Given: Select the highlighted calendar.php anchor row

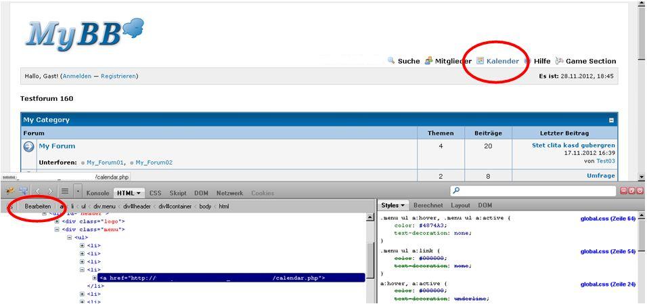Looking at the screenshot, I should (231, 278).
